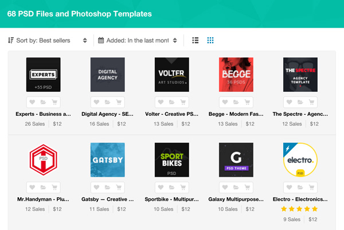Favorite the Sportbike template with heart icon
Viewport: 344px width, 230px height.
point(161,188)
